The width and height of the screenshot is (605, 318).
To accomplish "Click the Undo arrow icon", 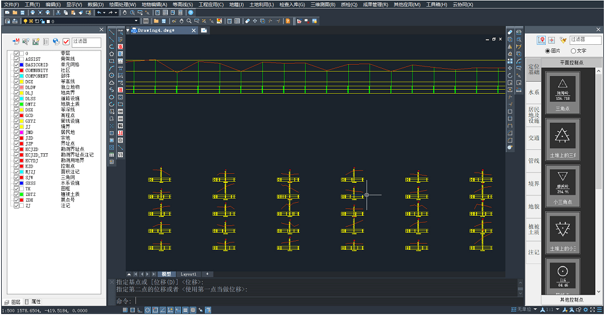I will [x=99, y=12].
